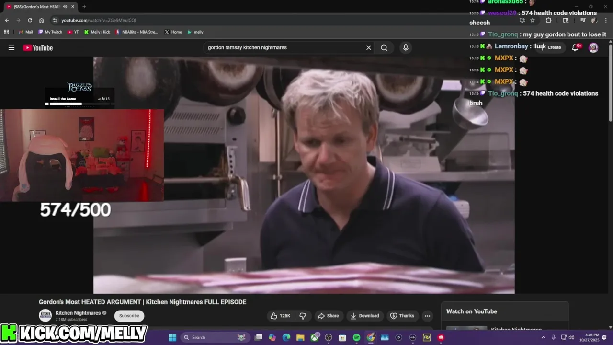Open the browser home page
Viewport: 613px width, 345px height.
pos(41,20)
